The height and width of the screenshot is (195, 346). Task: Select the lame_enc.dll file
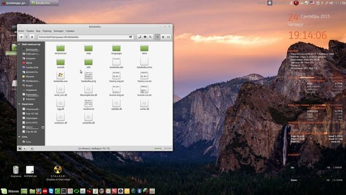click(x=61, y=91)
